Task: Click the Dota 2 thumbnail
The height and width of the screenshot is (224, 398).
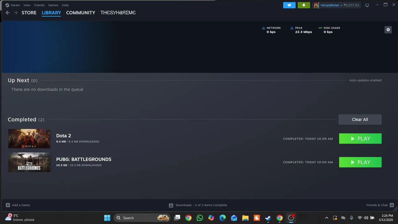Action: coord(29,138)
